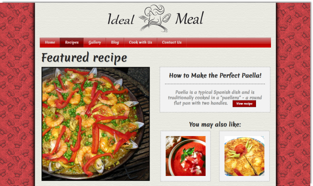Click the red chef-hat patterned left background

pyautogui.click(x=17, y=95)
